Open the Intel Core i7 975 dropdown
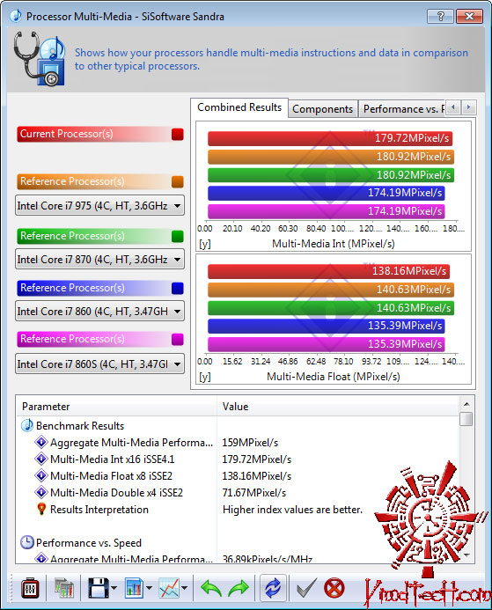The height and width of the screenshot is (610, 492). [99, 205]
